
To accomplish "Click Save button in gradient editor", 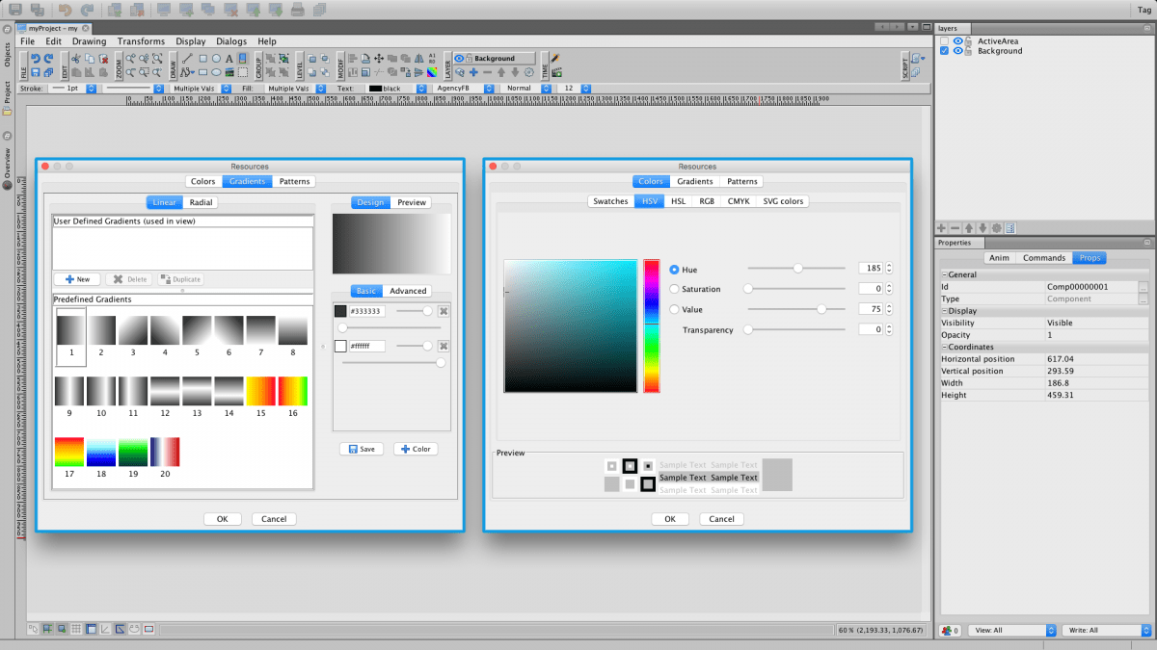I will click(x=362, y=449).
